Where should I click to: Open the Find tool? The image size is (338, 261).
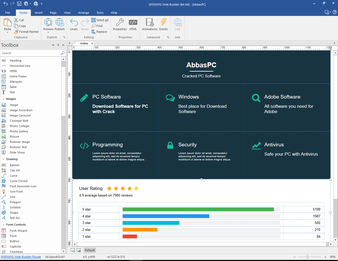coord(97,26)
